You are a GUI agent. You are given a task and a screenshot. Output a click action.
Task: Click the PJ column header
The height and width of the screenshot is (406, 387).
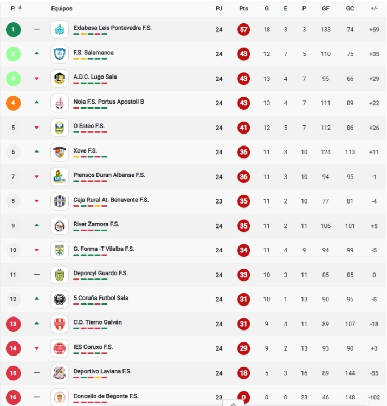(219, 9)
